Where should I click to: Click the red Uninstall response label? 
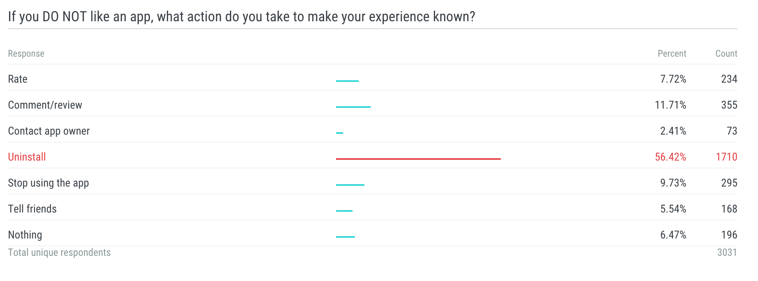27,157
